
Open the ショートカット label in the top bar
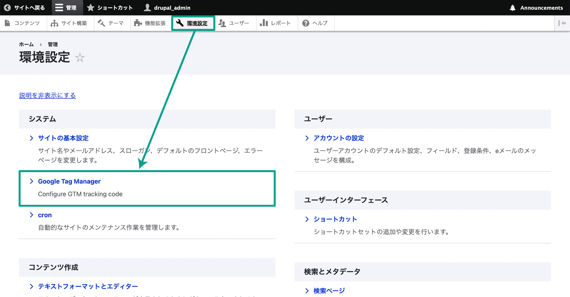click(x=115, y=8)
